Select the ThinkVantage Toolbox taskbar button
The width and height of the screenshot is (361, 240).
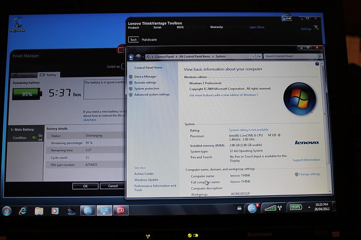tap(88, 211)
